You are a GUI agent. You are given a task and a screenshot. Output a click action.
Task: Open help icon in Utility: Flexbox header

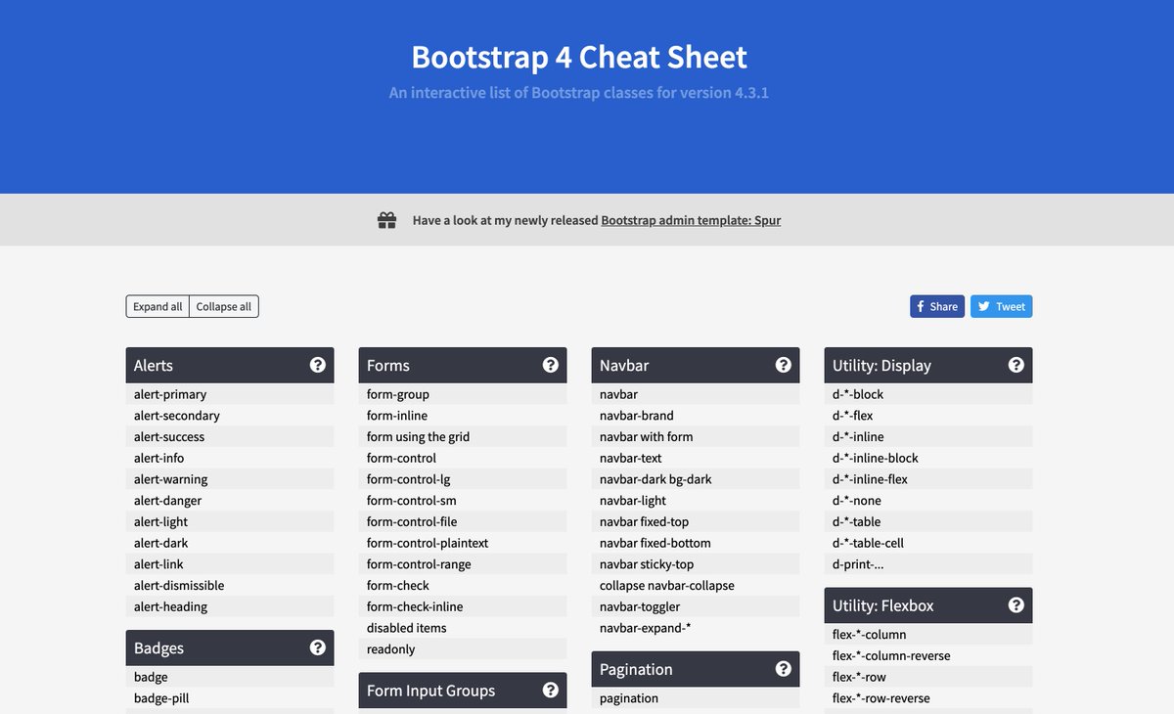pyautogui.click(x=1016, y=605)
